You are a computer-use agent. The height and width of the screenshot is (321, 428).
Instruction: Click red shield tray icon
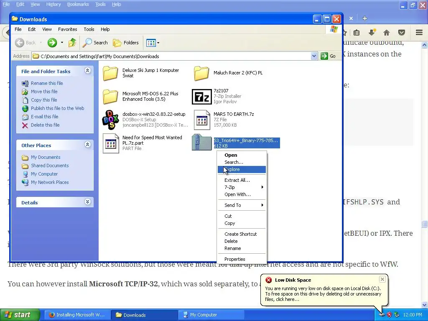tap(389, 315)
